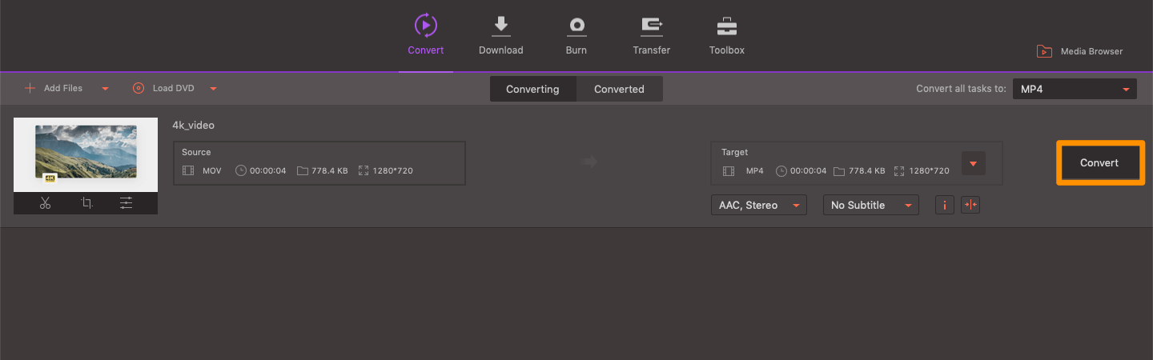Click the crop icon under thumbnail
This screenshot has width=1153, height=360.
click(x=86, y=203)
